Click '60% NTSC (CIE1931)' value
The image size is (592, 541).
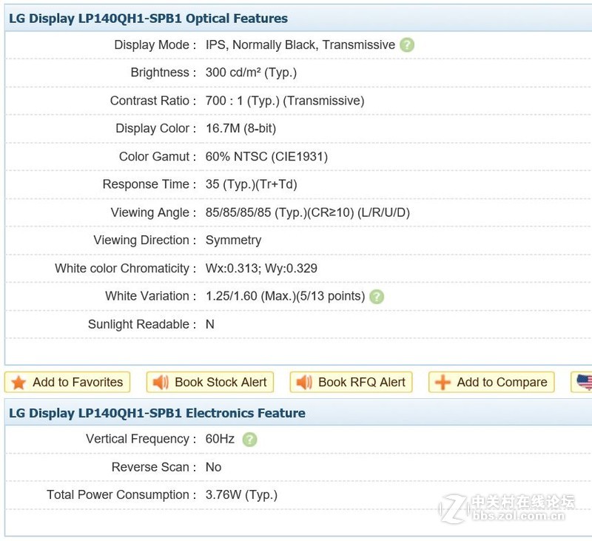266,157
